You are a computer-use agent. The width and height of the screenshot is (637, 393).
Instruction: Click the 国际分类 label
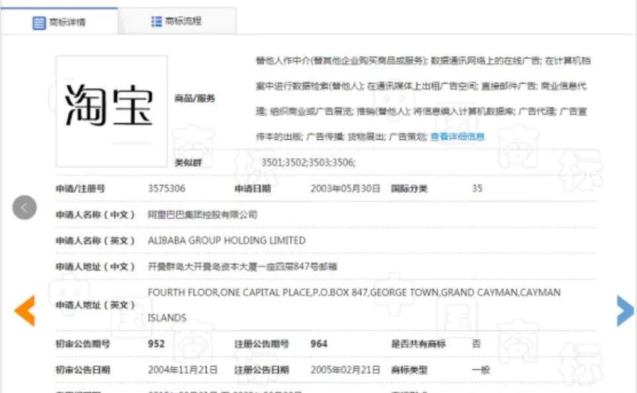pos(409,189)
